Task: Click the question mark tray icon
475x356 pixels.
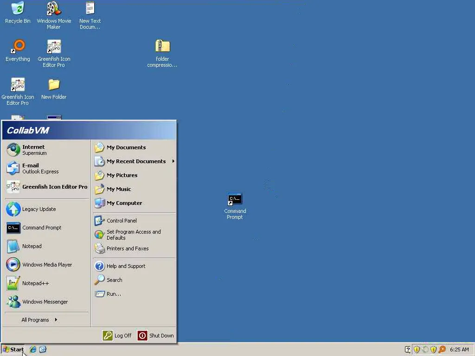Action: pos(408,350)
